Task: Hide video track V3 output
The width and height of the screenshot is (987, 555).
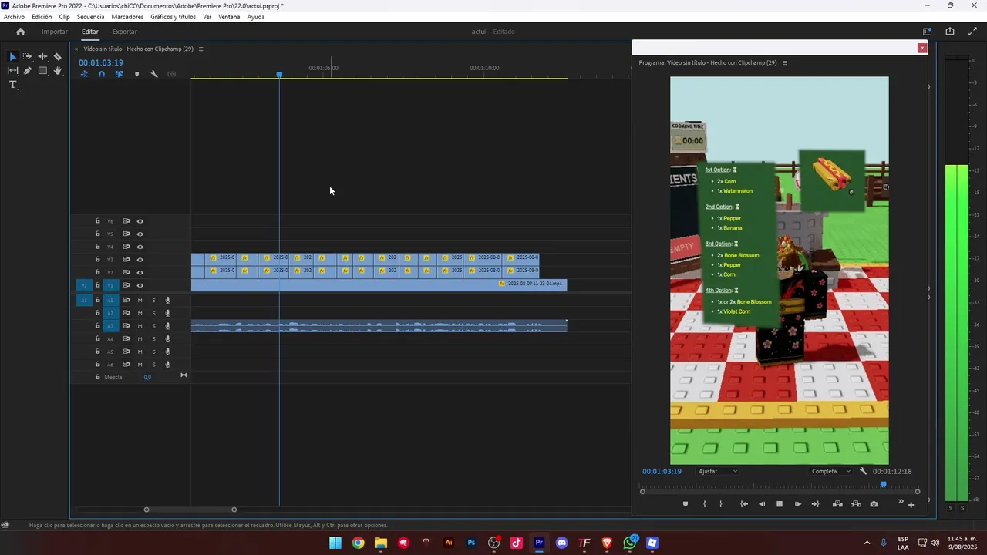Action: pos(140,260)
